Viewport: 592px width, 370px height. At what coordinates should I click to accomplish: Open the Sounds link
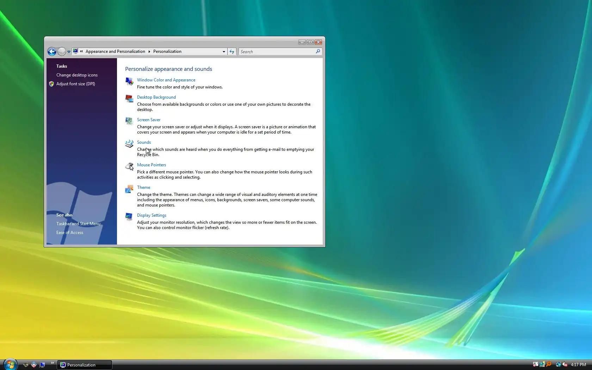[144, 142]
